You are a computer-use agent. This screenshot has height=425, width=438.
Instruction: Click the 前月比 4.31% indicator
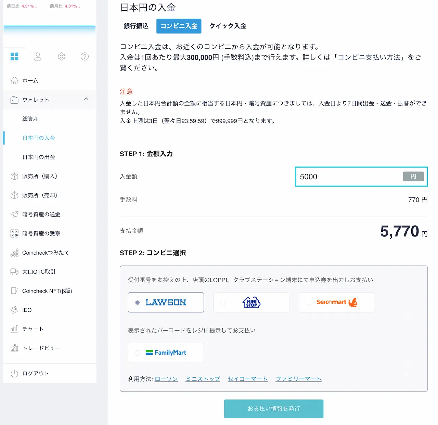65,6
